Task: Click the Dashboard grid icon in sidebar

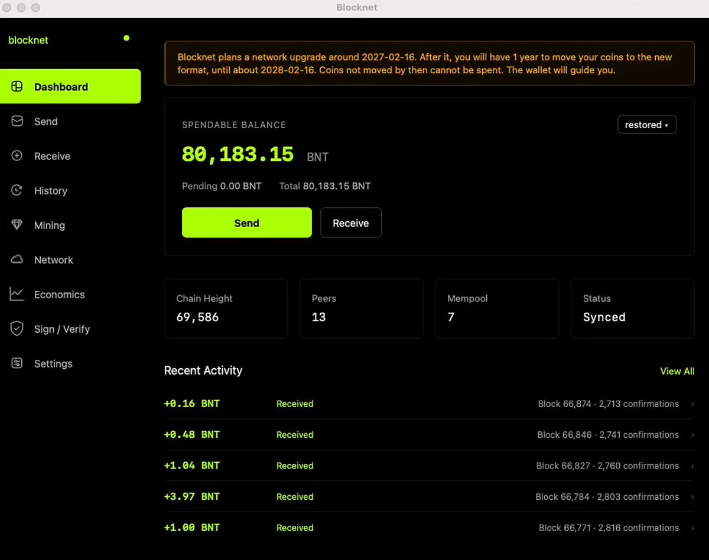Action: point(17,87)
